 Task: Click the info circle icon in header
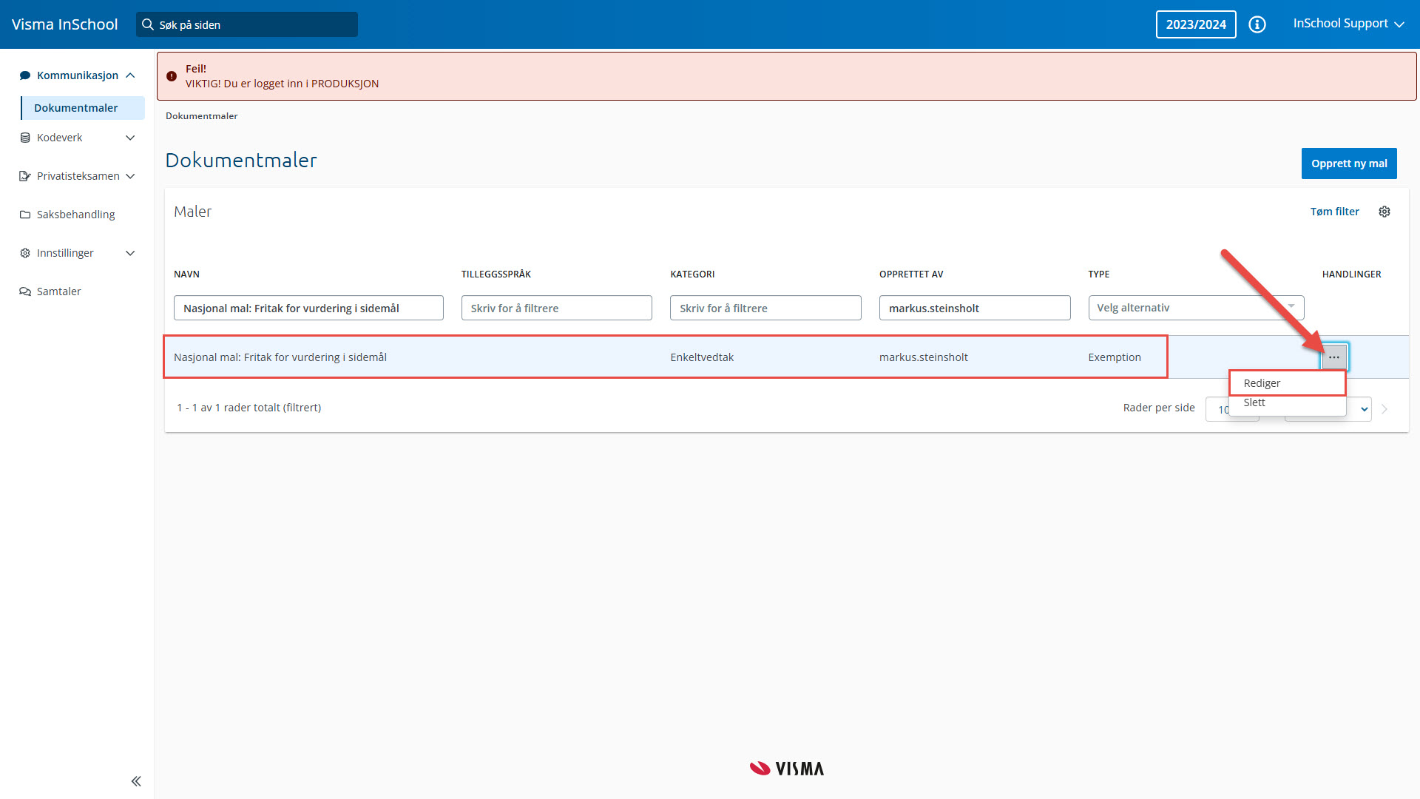click(x=1257, y=24)
